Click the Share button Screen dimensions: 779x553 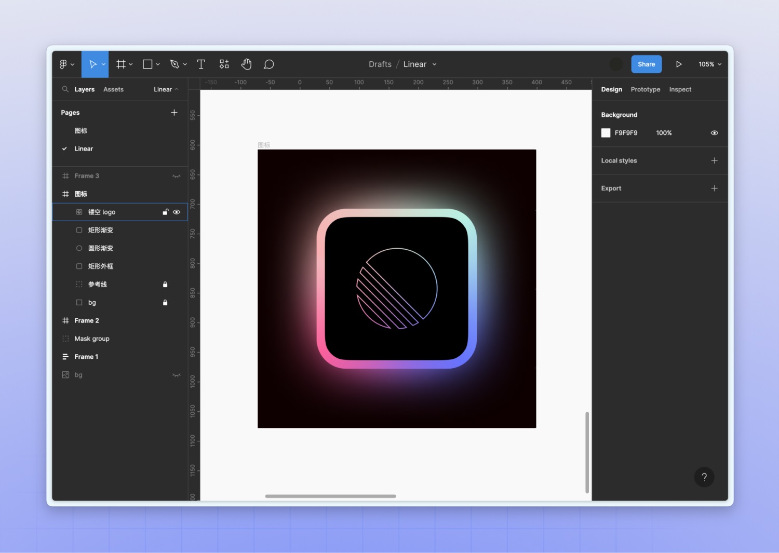pos(646,64)
